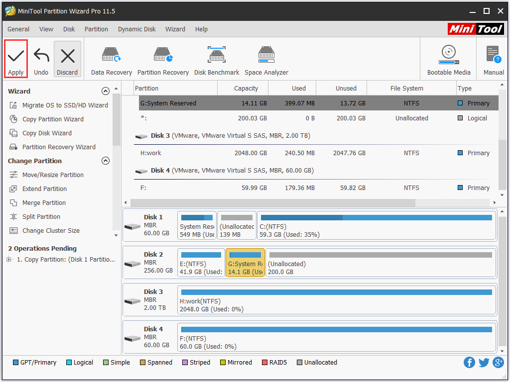
Task: Choose Split Partition action
Action: click(41, 217)
